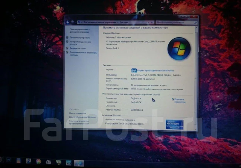Click the scrollbar up arrow
This screenshot has width=241, height=168.
point(196,28)
